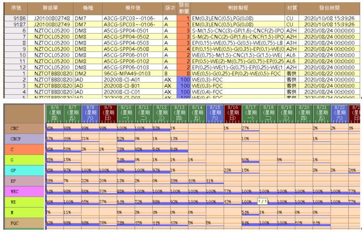Image resolution: width=362 pixels, height=232 pixels.
Task: Click the DM2 machine type cell
Action: click(x=88, y=74)
